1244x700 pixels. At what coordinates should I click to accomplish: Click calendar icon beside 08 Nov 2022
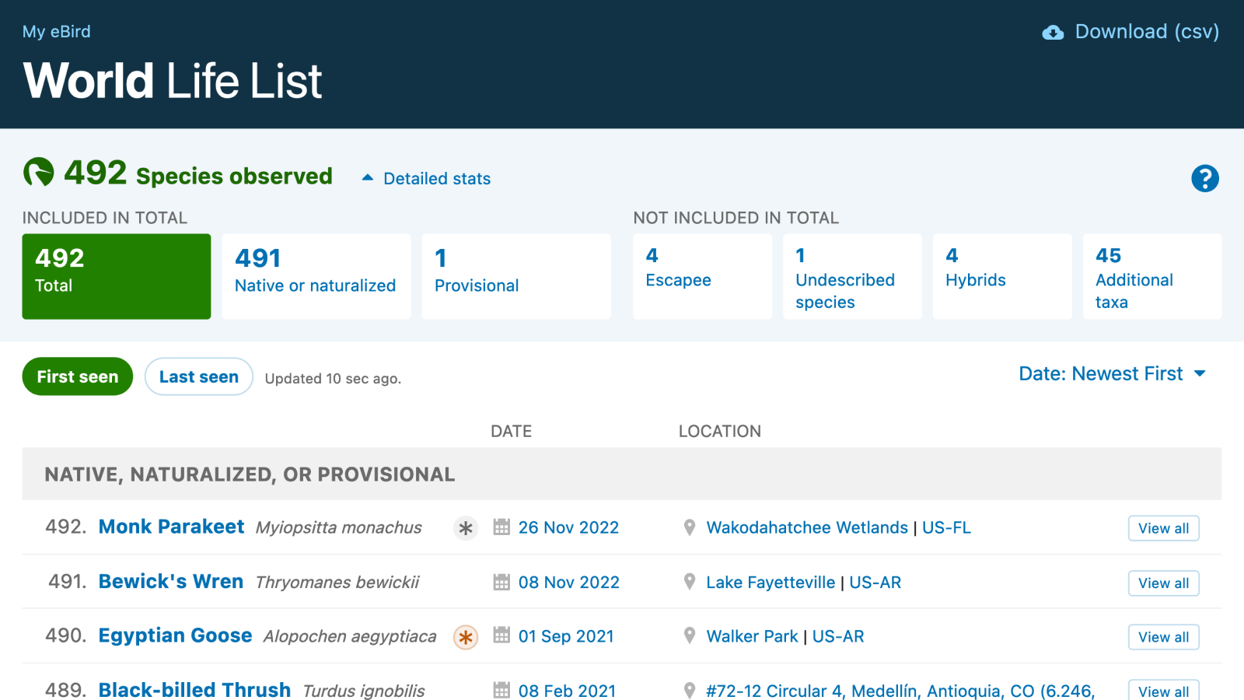pos(501,582)
